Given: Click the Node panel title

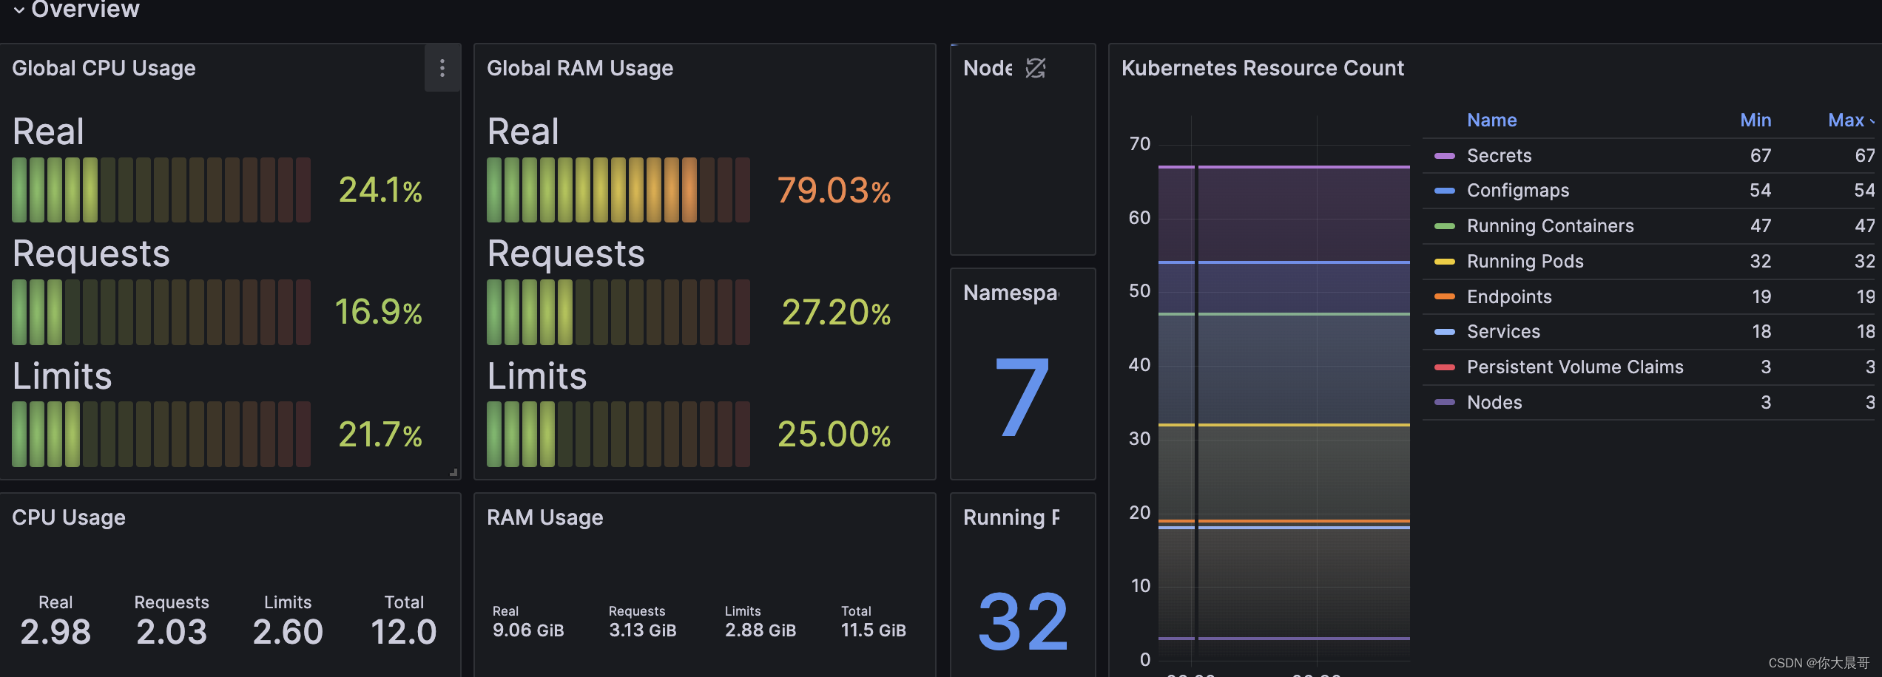Looking at the screenshot, I should pos(988,68).
